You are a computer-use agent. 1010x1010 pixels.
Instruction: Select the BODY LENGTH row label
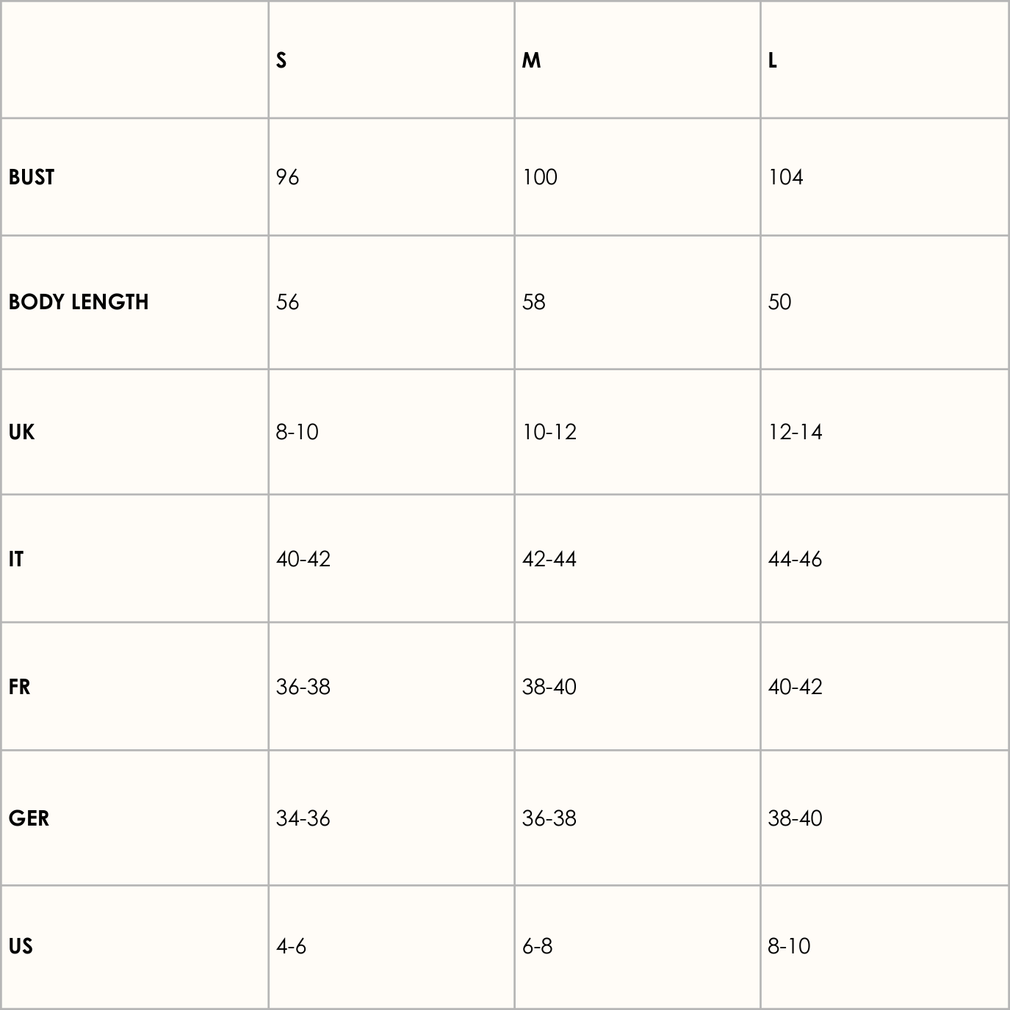click(79, 302)
